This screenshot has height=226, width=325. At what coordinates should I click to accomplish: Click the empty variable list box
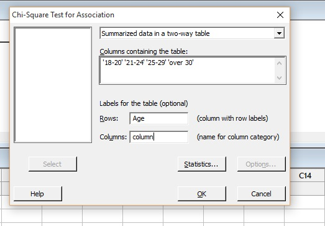click(x=53, y=85)
